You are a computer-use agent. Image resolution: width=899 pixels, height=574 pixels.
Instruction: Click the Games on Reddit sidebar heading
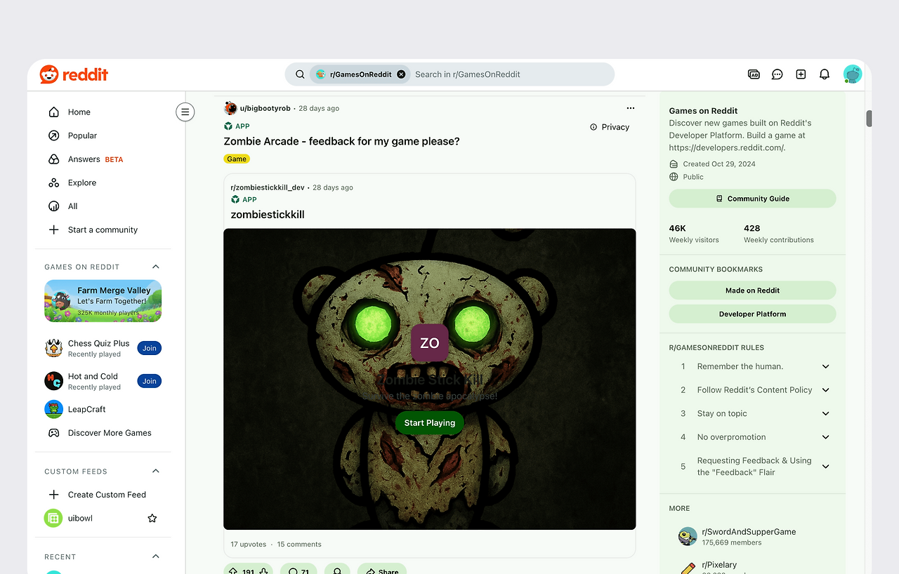(703, 111)
